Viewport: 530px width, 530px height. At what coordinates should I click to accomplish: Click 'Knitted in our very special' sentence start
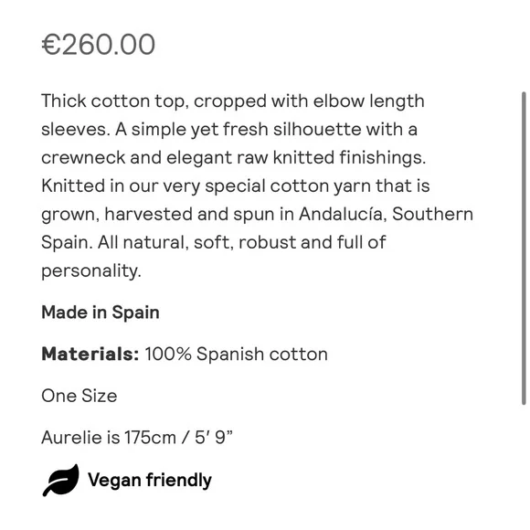point(154,185)
